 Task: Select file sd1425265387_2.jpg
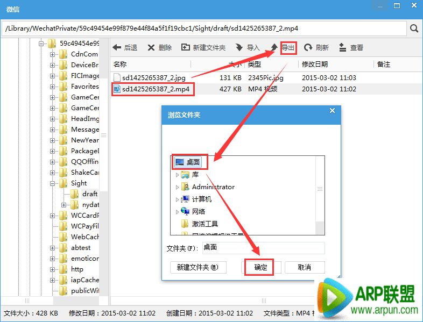point(154,77)
